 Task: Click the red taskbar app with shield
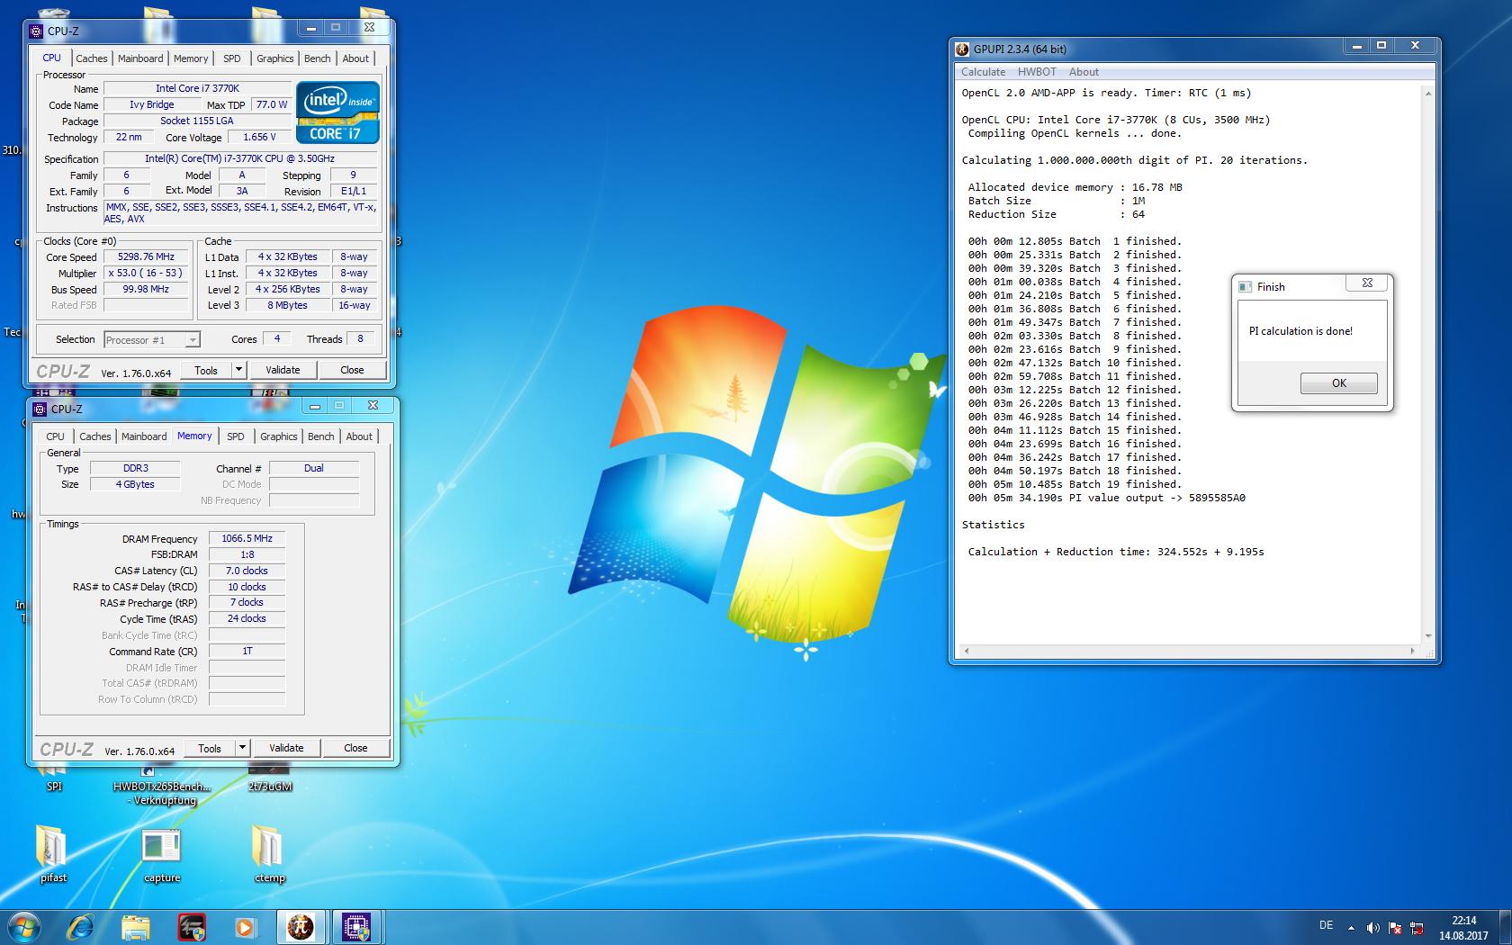coord(191,926)
